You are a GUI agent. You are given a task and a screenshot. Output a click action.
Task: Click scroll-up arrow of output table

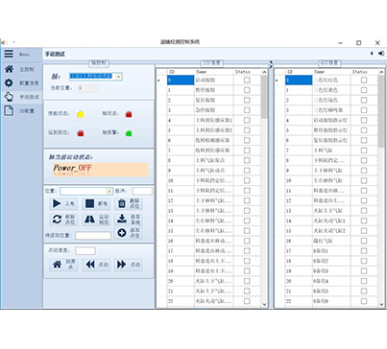(x=381, y=72)
